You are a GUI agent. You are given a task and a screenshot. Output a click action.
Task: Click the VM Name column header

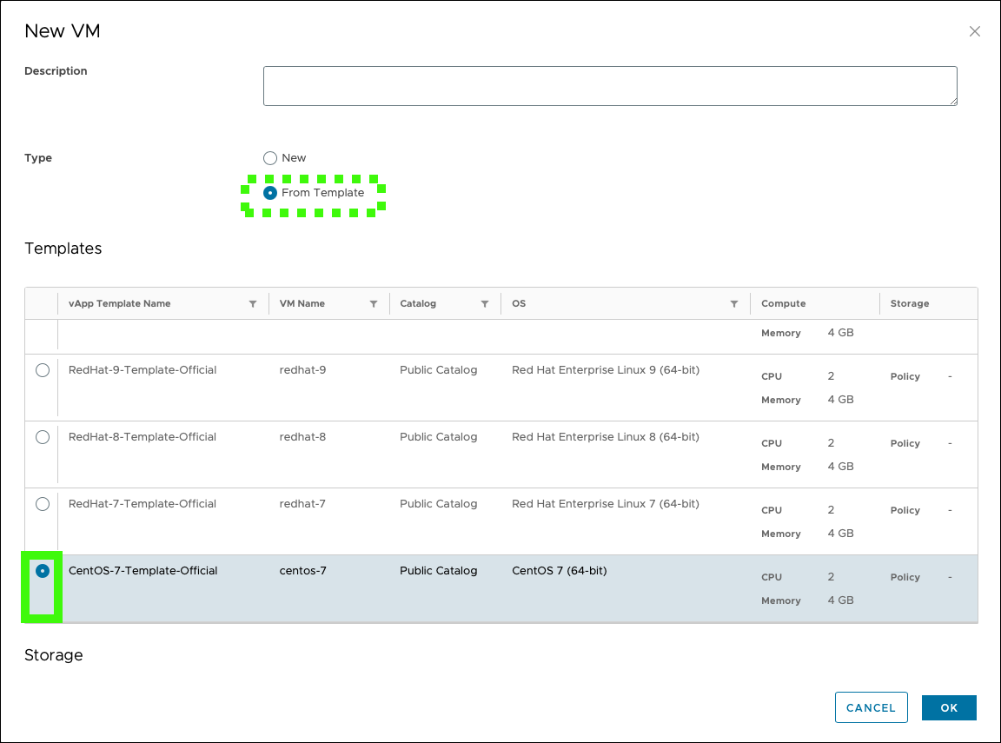coord(302,304)
